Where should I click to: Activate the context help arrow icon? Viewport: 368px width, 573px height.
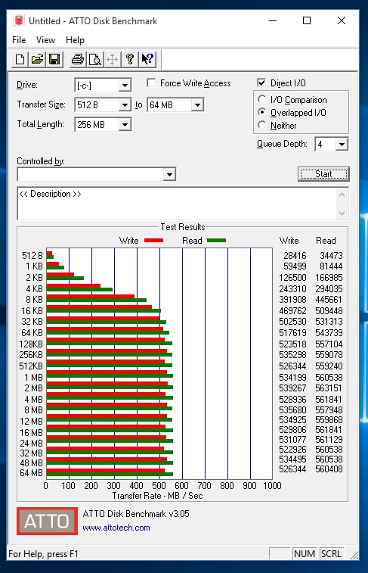click(147, 59)
